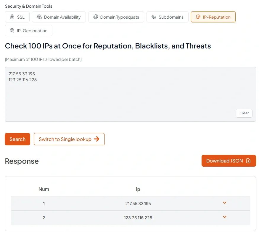Expand details for row 123.25.116.228
The height and width of the screenshot is (234, 259).
point(224,217)
